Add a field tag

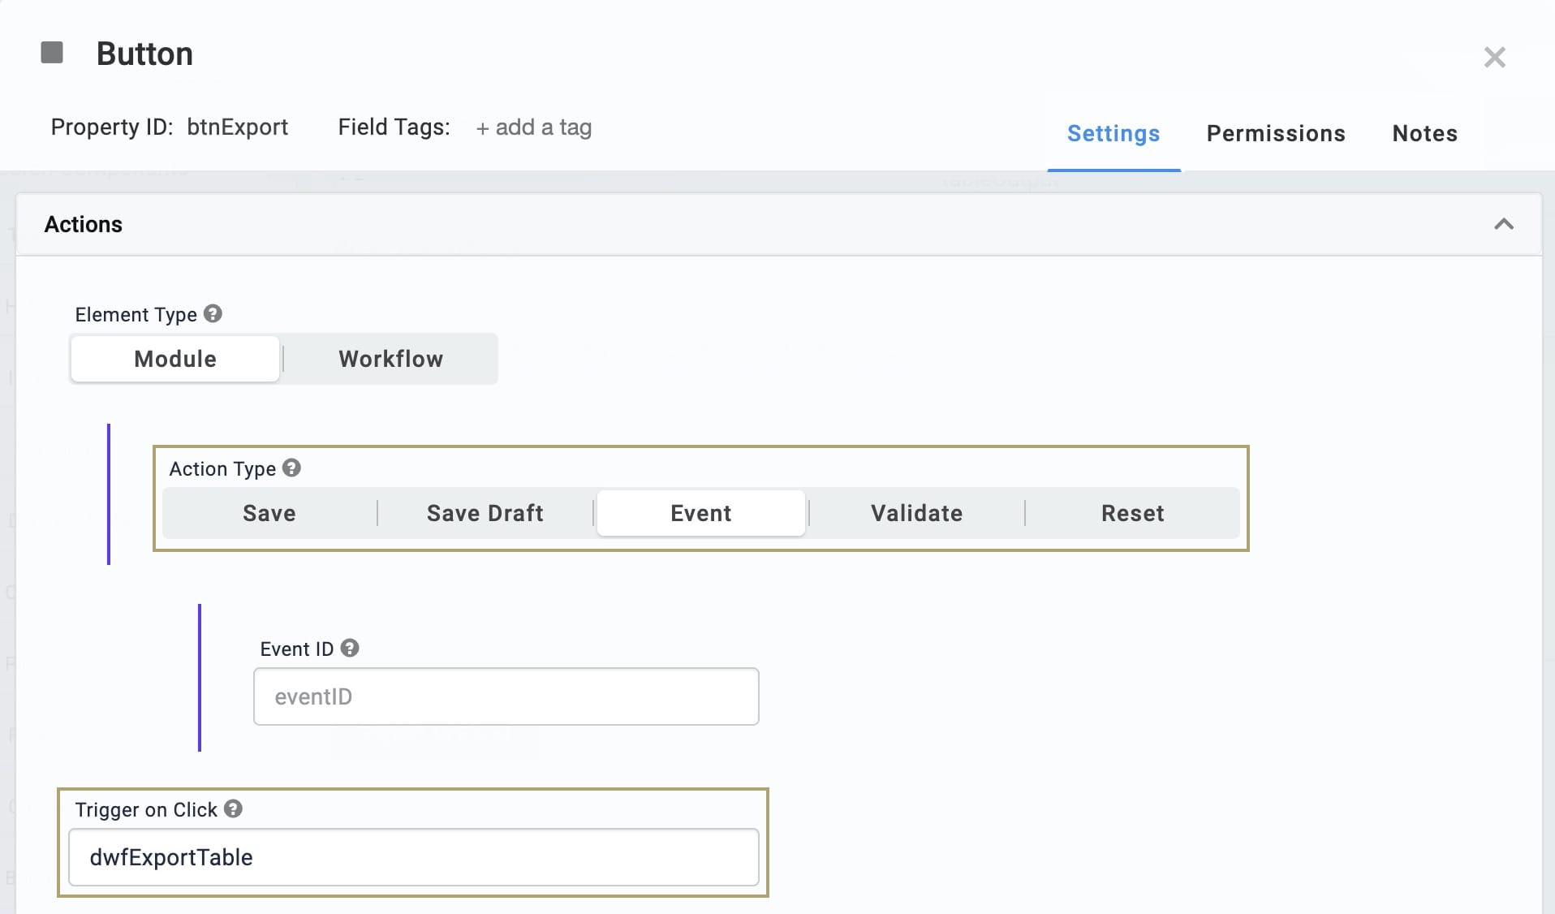533,127
